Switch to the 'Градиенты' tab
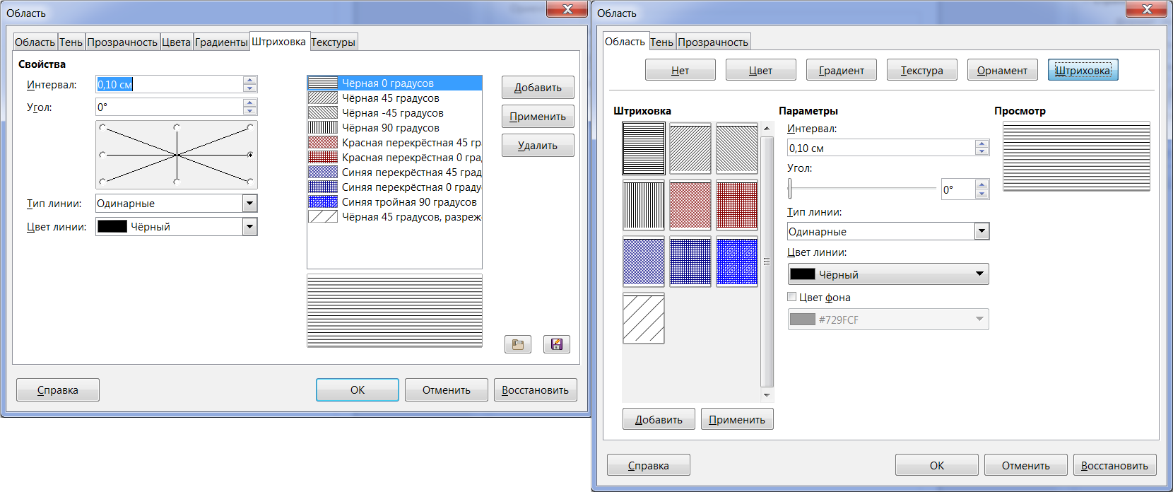Screen dimensions: 1173x492 click(x=221, y=42)
